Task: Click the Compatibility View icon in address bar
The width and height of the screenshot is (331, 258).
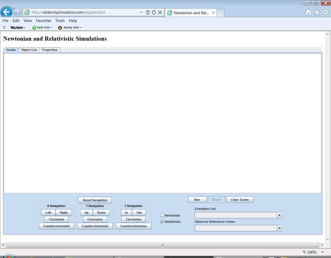Action: 148,12
